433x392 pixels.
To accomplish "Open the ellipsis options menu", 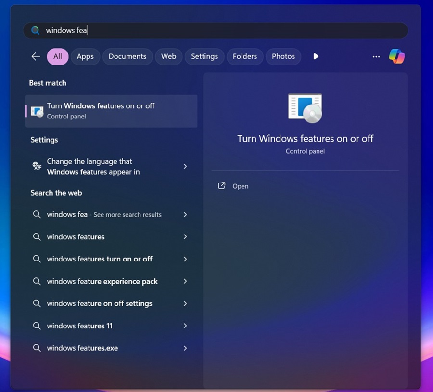I will (376, 56).
